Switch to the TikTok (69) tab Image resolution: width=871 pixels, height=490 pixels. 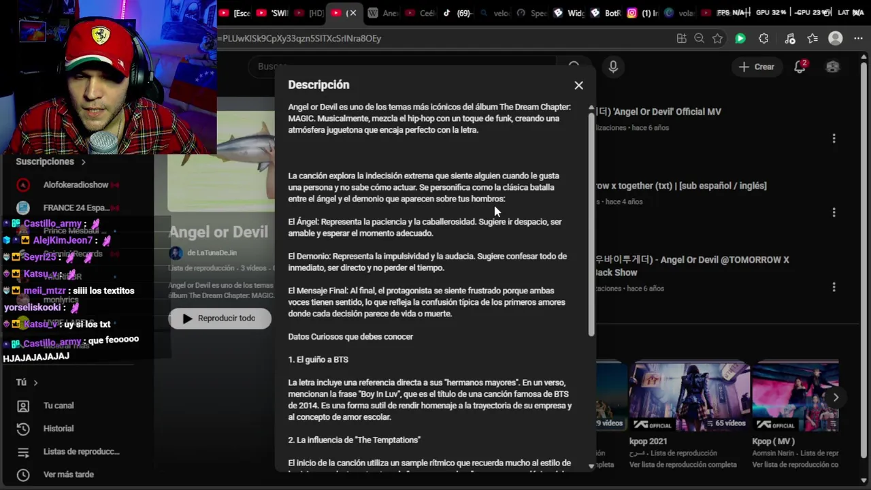click(457, 13)
